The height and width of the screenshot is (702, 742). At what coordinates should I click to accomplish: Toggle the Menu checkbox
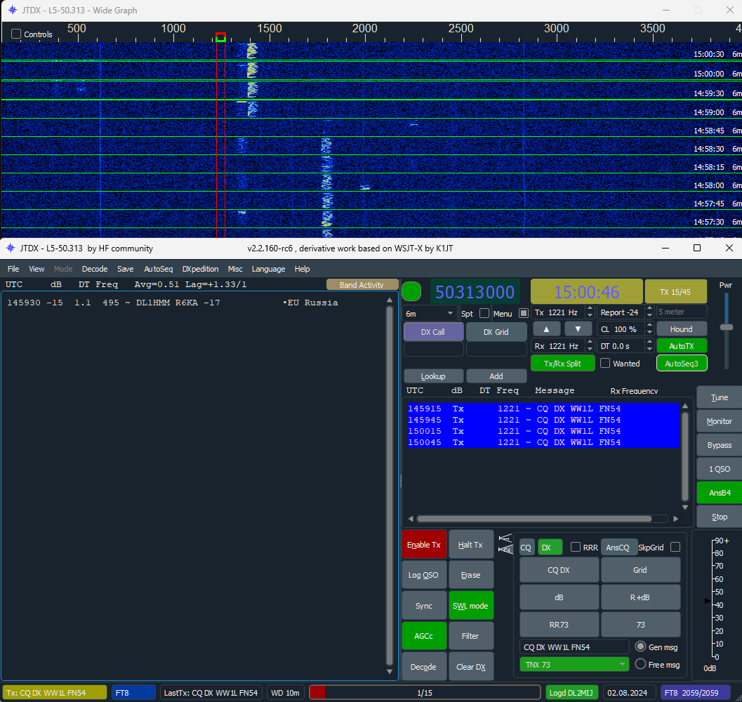(x=524, y=313)
